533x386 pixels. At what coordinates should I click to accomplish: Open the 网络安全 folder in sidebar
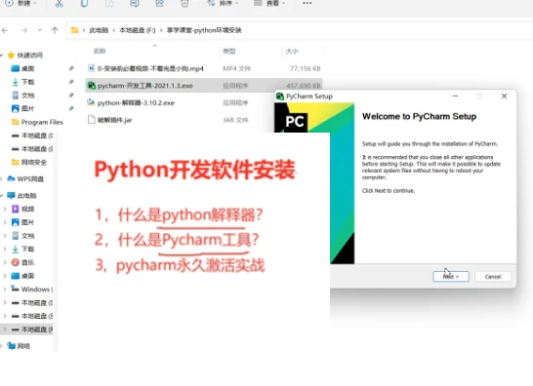pyautogui.click(x=34, y=162)
